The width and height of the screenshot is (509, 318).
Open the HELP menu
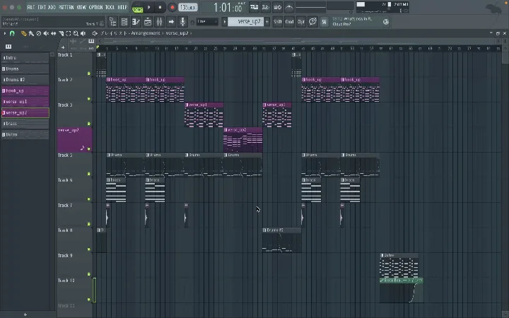click(122, 7)
